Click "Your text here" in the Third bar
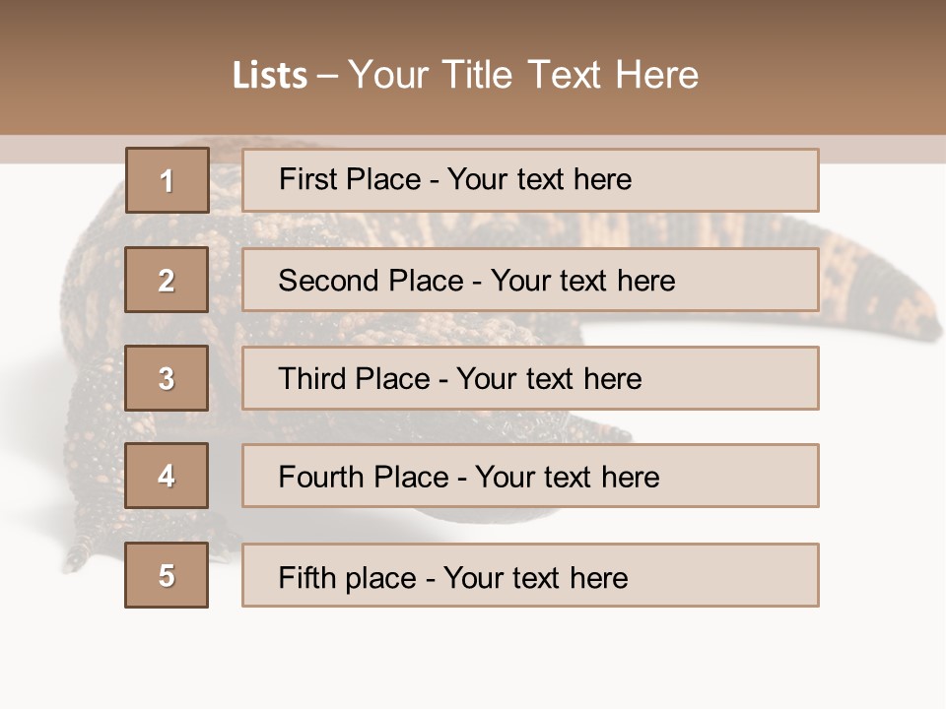 (549, 379)
